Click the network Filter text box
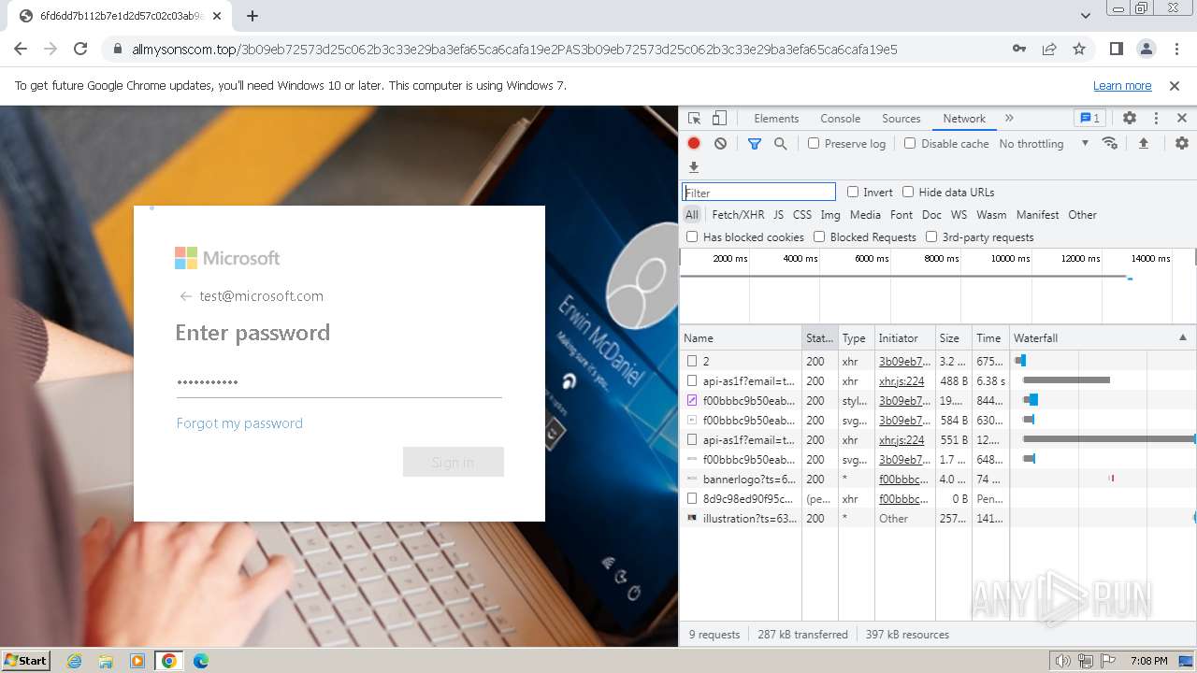Screen dimensions: 1197x673 [x=758, y=192]
